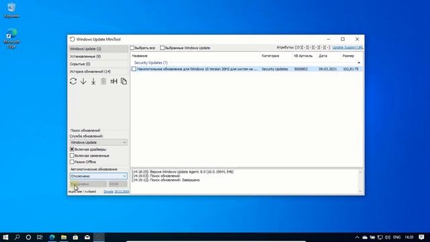The image size is (430, 242).
Task: Click the download-and-install arrow icon
Action: click(93, 81)
